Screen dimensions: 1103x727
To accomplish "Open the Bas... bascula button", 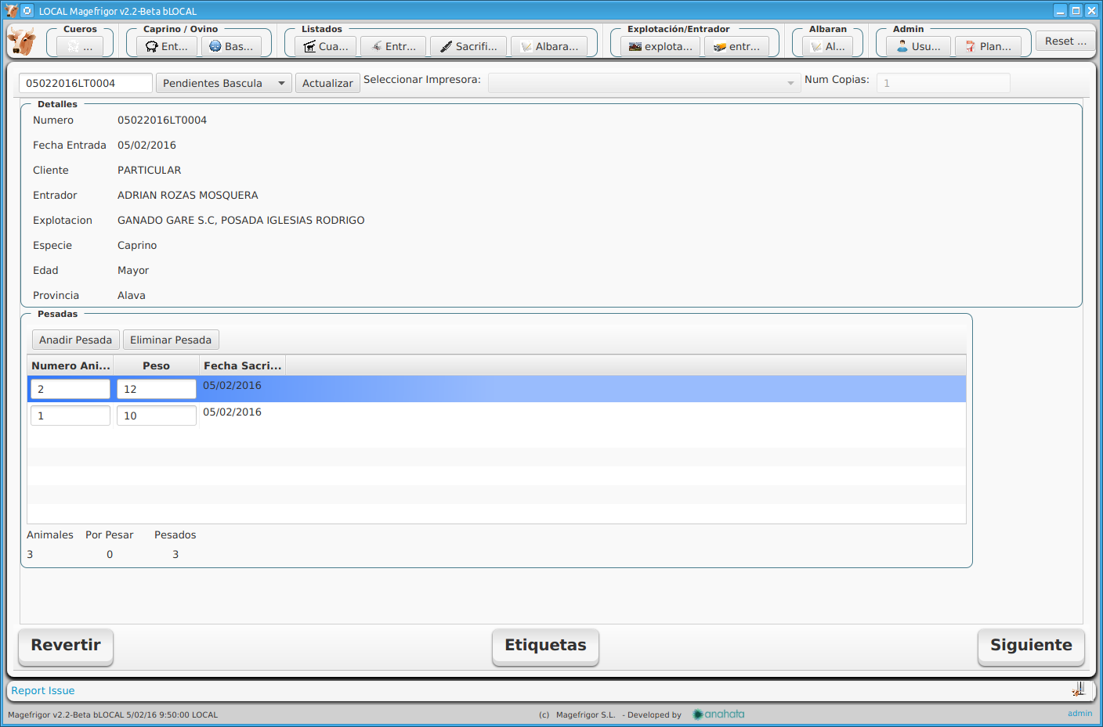I will coord(231,46).
